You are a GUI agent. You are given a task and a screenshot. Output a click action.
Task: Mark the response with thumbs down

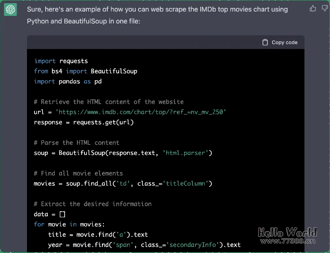(325, 8)
